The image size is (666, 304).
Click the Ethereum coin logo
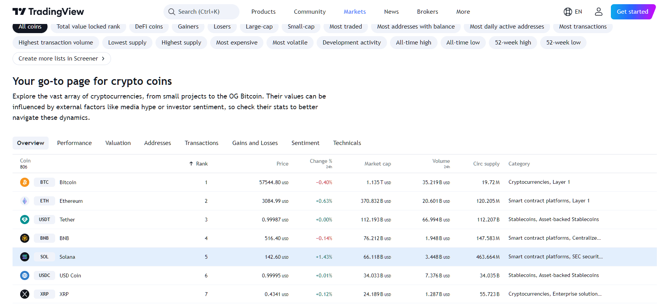(25, 201)
